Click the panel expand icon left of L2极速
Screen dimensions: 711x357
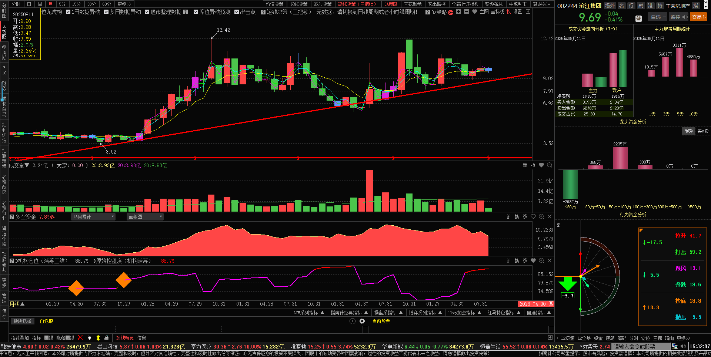(x=550, y=337)
